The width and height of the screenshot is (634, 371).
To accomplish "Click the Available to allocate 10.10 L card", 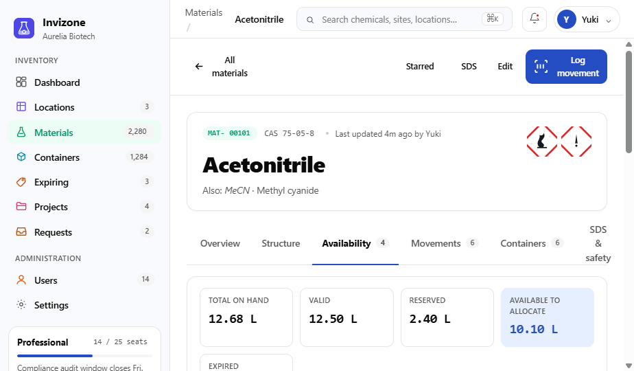I will 548,317.
